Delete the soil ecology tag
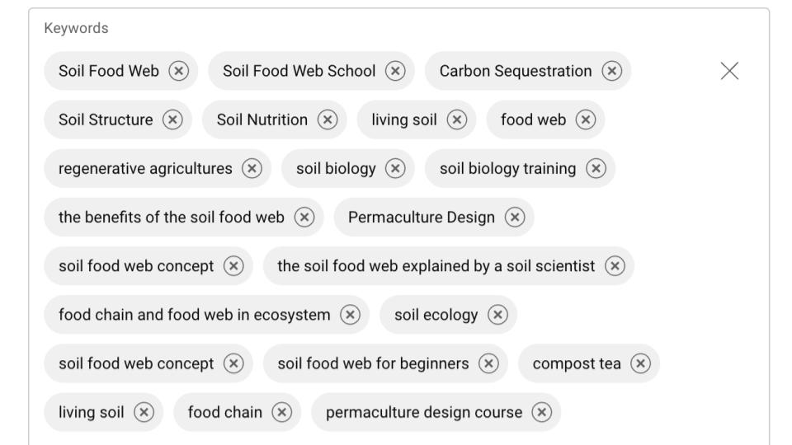This screenshot has width=792, height=445. point(497,315)
